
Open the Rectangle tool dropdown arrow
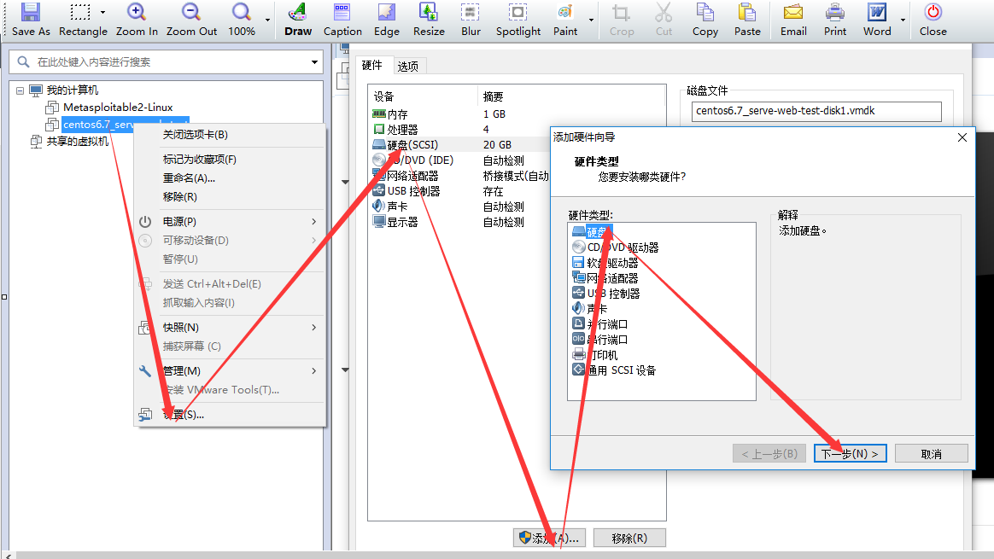pos(102,13)
